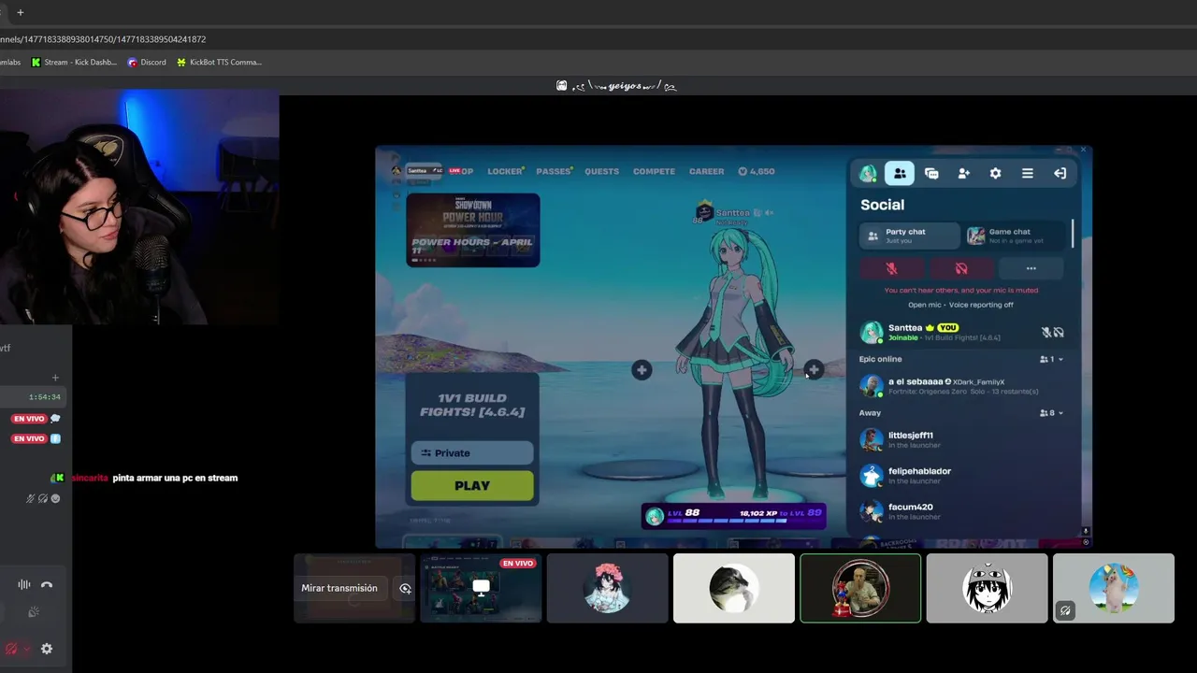Click right plus invite slot in lobby
The width and height of the screenshot is (1197, 673).
pos(814,370)
